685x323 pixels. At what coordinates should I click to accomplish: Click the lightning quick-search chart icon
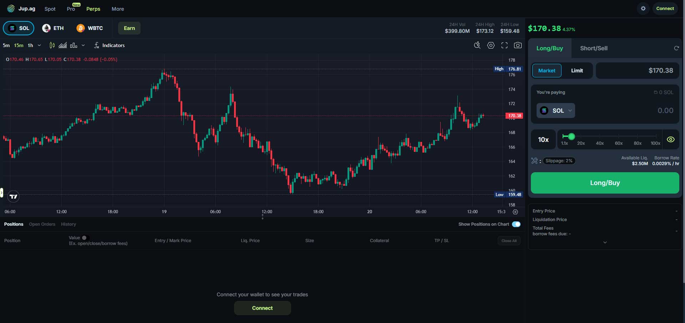coord(478,45)
